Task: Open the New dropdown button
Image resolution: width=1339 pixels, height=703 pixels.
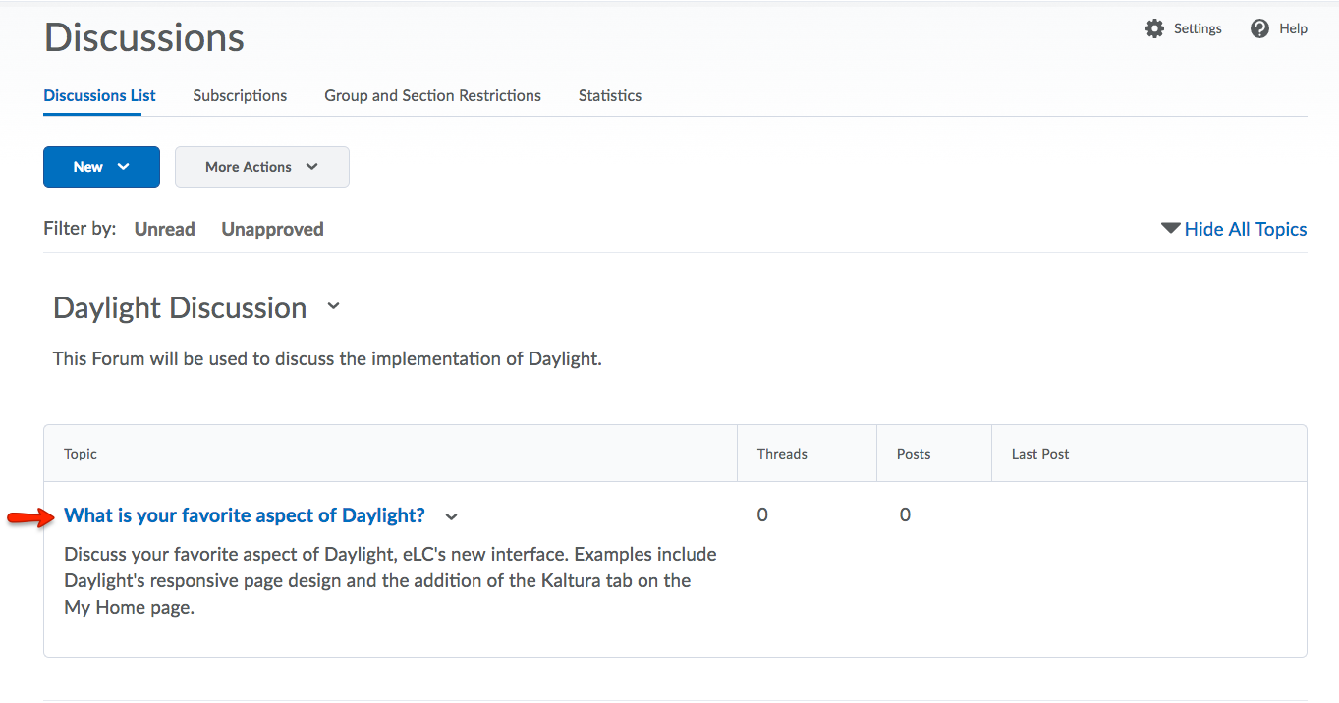Action: [101, 167]
